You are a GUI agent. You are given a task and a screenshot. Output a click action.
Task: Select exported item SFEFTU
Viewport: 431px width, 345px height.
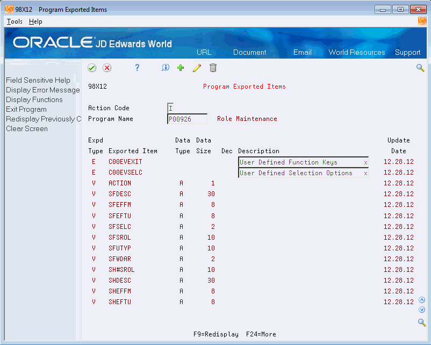pos(120,216)
